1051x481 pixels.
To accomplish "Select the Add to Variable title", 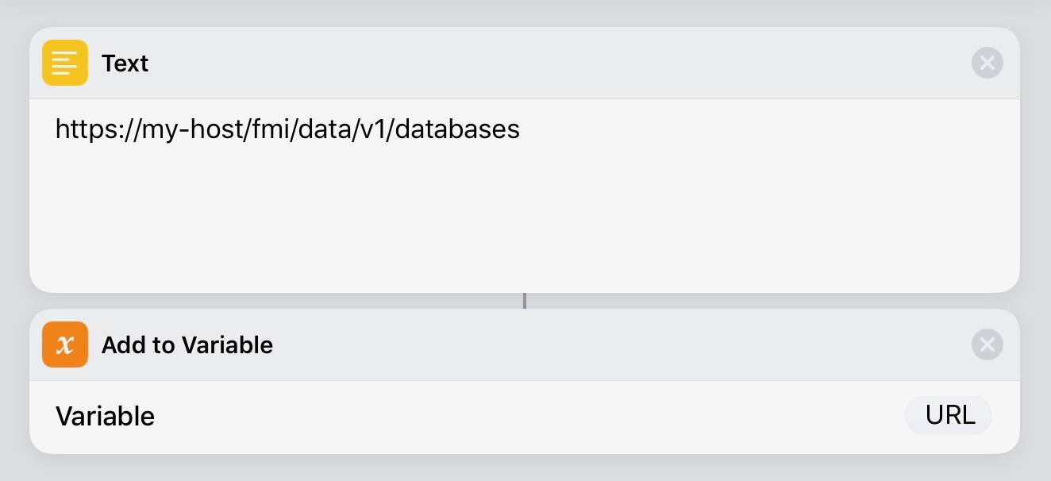I will tap(187, 345).
